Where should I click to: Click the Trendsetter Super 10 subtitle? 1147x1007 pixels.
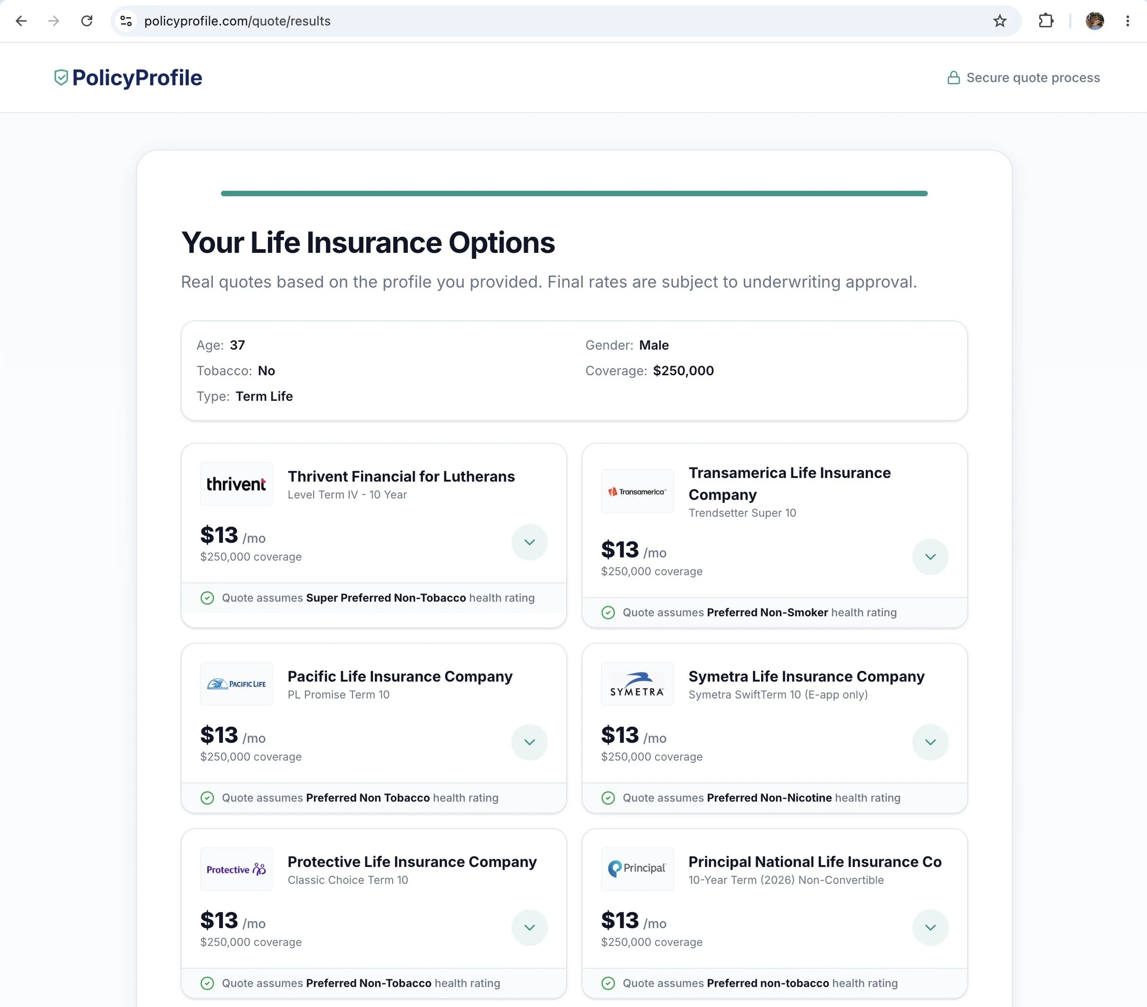tap(742, 513)
